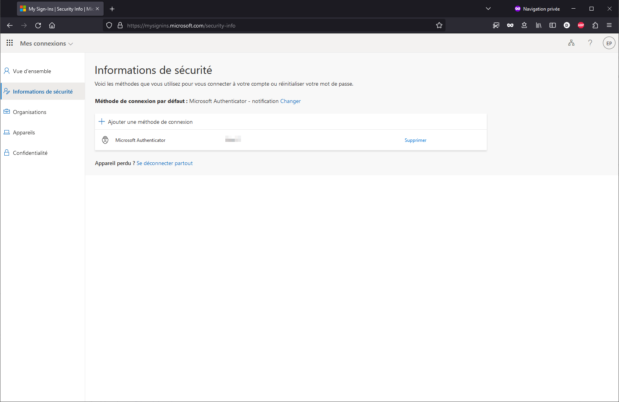Open the extensions puzzle icon
This screenshot has width=619, height=402.
tap(595, 25)
